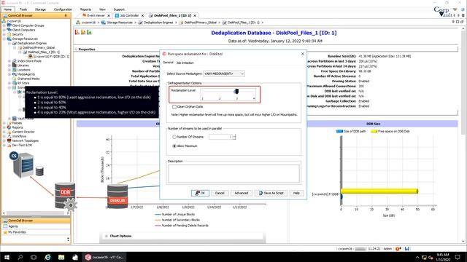Open the Home menu tab
Screen dimensions: 467x262
7,9
